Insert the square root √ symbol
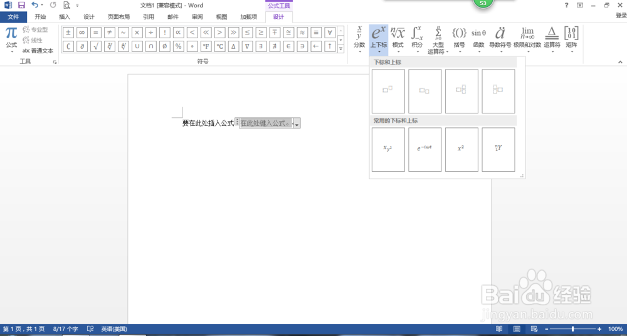 pos(96,46)
